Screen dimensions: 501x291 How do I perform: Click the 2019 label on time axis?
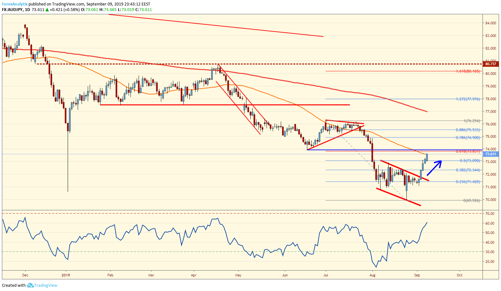[x=66, y=275]
